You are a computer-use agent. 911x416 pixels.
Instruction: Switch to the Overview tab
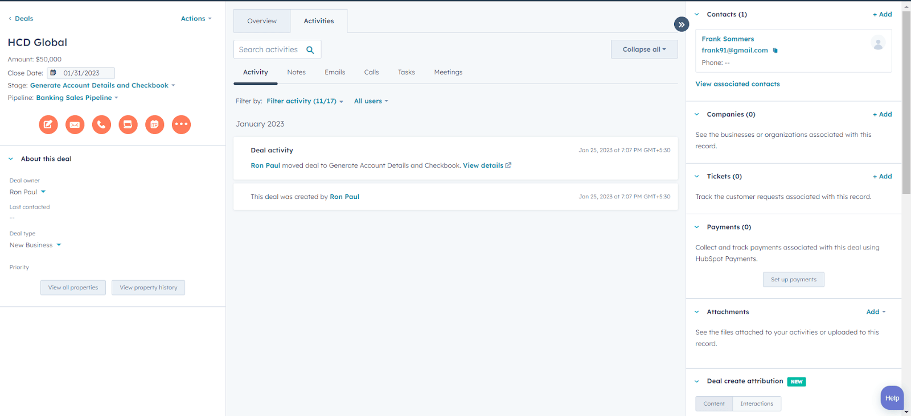pyautogui.click(x=262, y=21)
